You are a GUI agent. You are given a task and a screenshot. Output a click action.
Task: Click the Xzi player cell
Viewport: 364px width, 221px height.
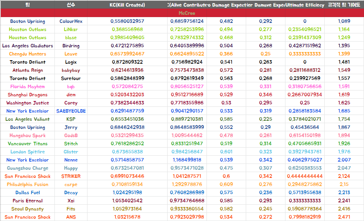71,200
